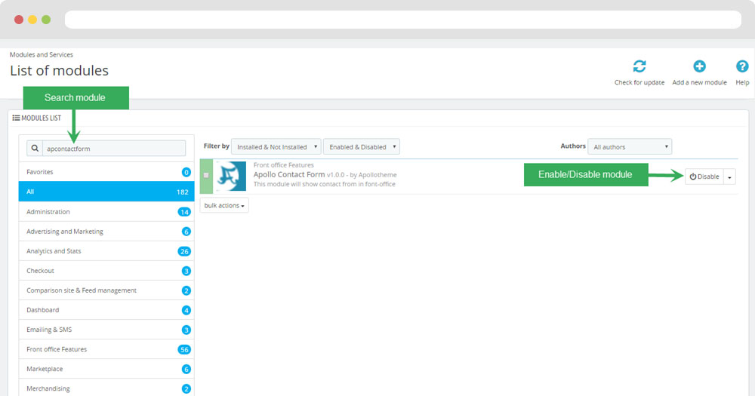Select the Dashboard category
This screenshot has width=755, height=396.
point(106,310)
